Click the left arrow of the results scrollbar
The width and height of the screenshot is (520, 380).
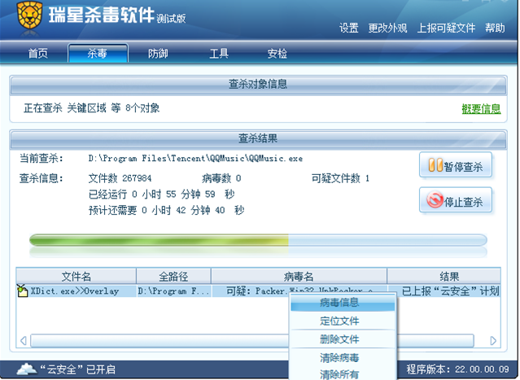point(24,341)
